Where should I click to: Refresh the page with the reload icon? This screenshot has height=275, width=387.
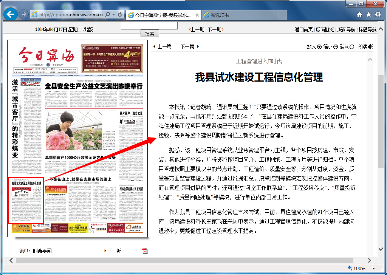[x=120, y=15]
